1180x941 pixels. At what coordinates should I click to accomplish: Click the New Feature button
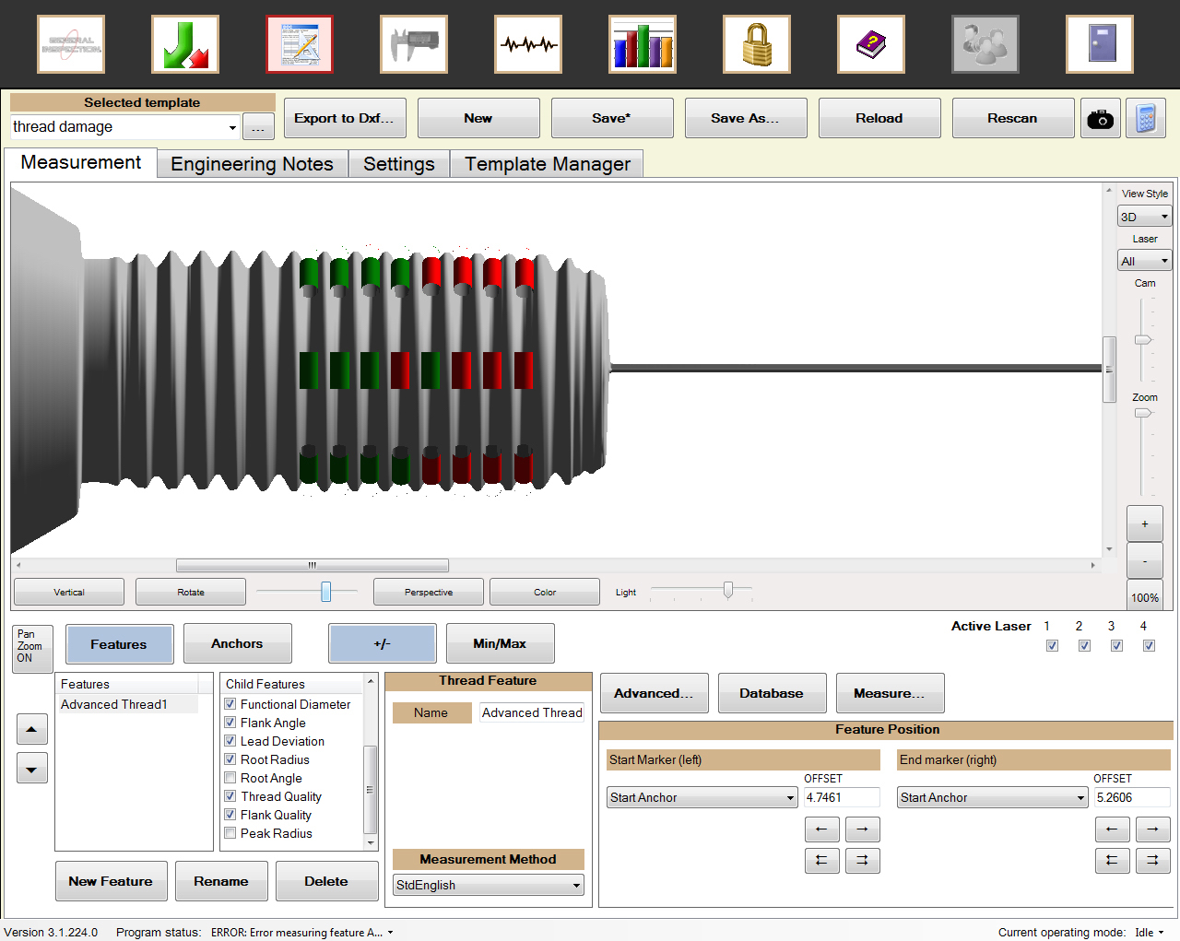pyautogui.click(x=111, y=881)
